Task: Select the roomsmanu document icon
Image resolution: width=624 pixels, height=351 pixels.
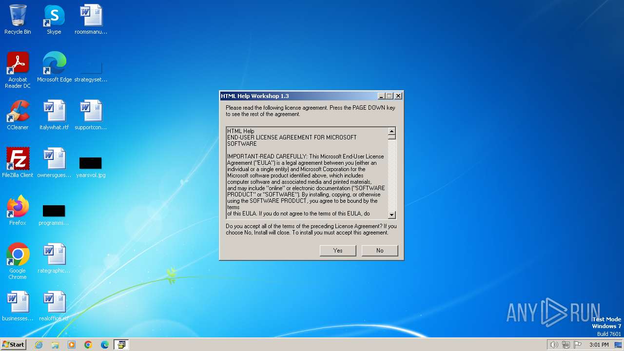Action: [x=91, y=19]
